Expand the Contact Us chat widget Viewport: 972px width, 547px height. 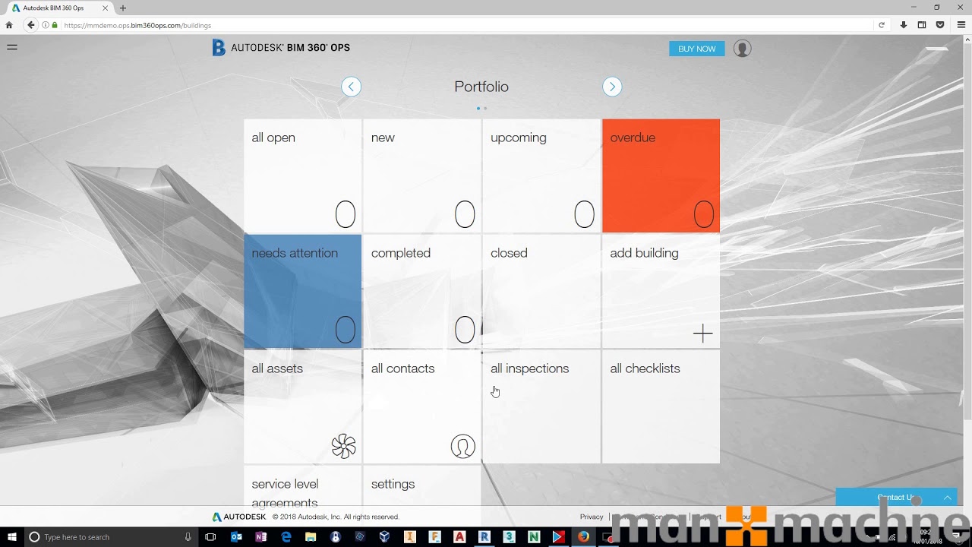896,498
